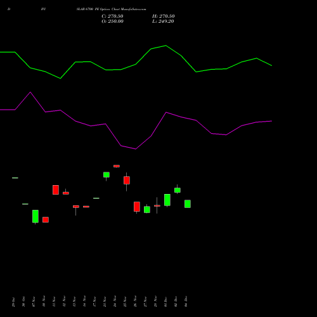Click the close value C: 270.50
This screenshot has width=317, height=317.
click(x=112, y=16)
